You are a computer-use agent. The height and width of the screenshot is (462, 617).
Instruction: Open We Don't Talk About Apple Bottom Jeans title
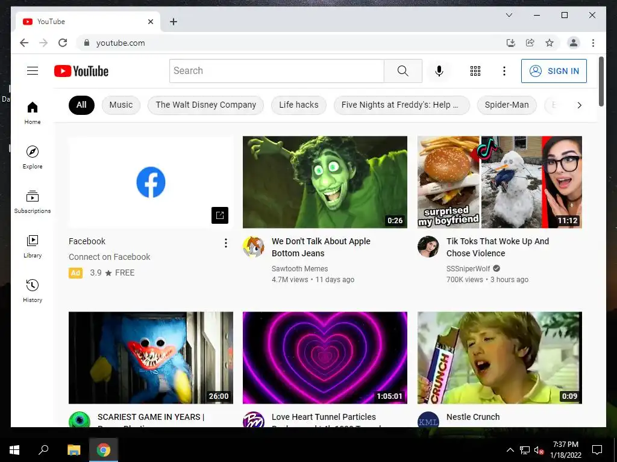[321, 247]
